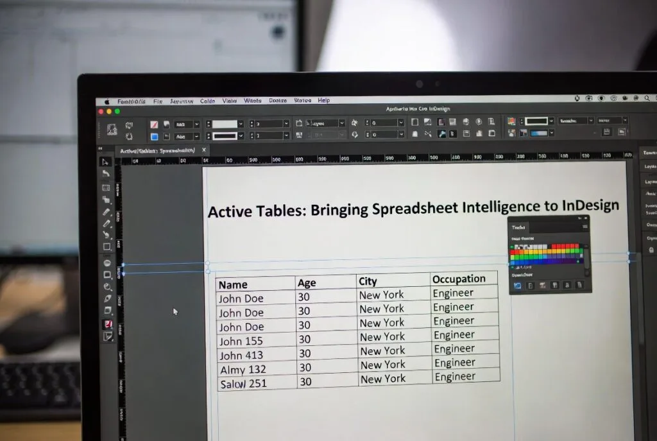Click the red-slash None fill icon
This screenshot has width=657, height=441.
pos(154,125)
